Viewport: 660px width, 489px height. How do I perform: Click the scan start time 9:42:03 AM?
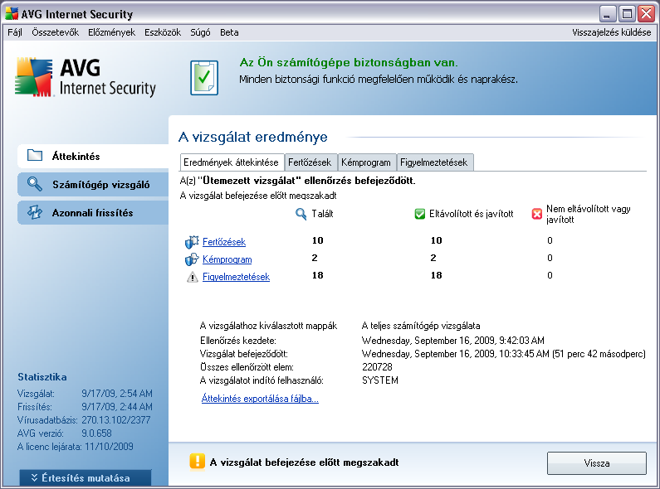coord(521,341)
